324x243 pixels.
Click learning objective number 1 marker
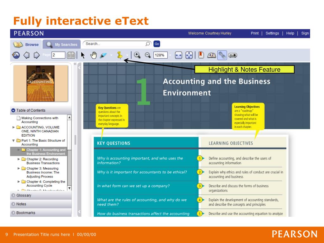pyautogui.click(x=200, y=159)
